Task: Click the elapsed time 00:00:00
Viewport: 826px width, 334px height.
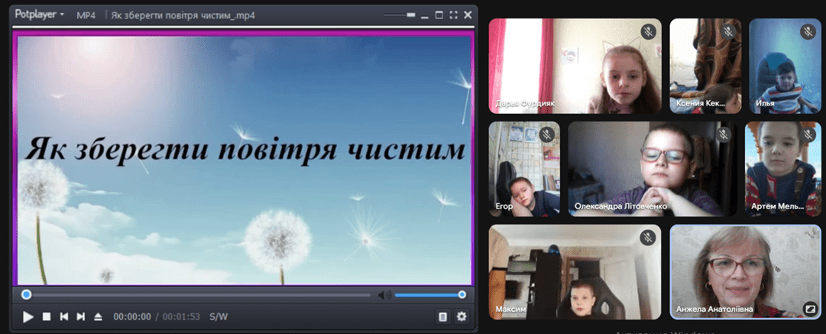Action: pyautogui.click(x=132, y=317)
